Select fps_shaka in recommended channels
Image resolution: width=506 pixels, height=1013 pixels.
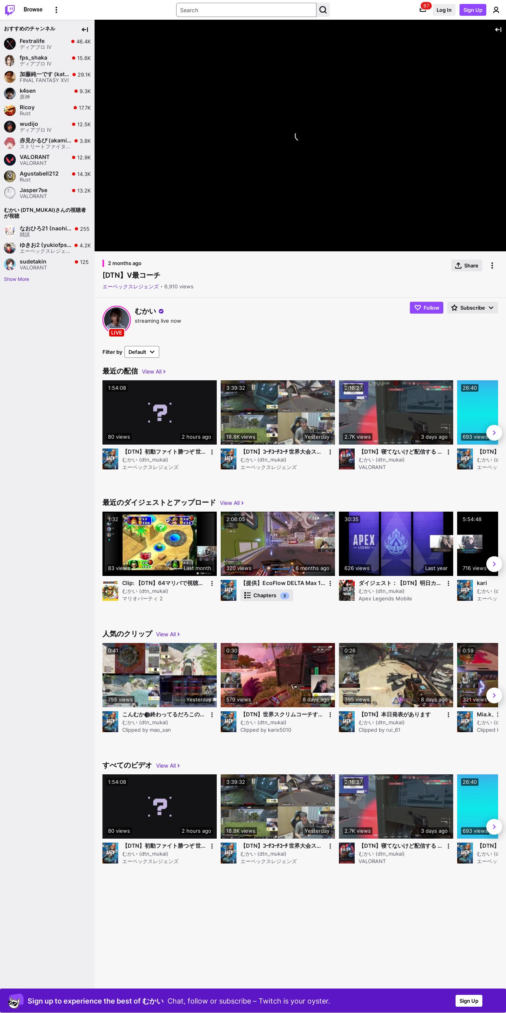pos(47,60)
